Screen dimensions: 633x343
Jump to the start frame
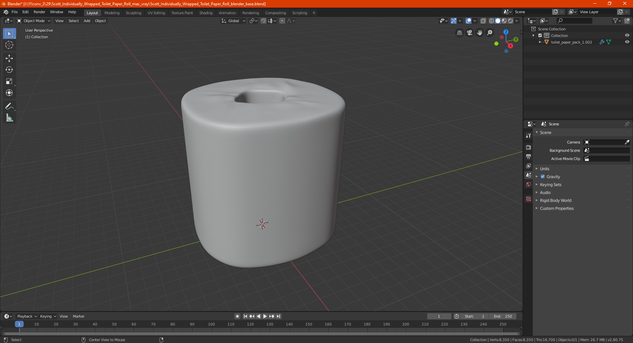pyautogui.click(x=245, y=316)
